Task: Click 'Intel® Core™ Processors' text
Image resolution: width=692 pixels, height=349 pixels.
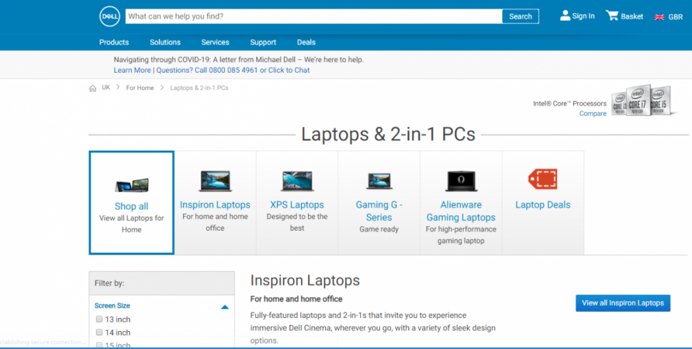Action: [570, 104]
